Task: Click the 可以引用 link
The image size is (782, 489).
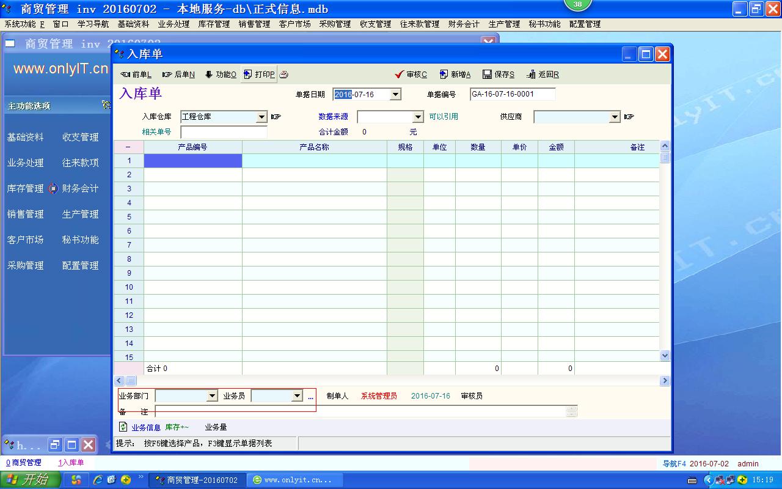Action: tap(443, 117)
